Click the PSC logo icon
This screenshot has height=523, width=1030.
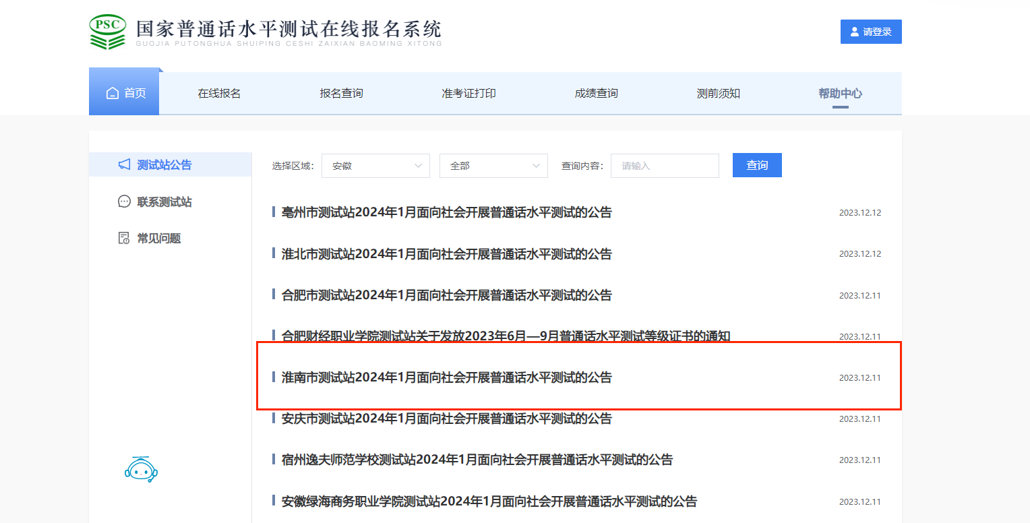click(x=108, y=31)
